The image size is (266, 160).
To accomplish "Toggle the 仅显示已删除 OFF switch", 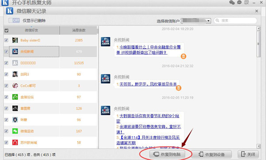I will point(14,20).
